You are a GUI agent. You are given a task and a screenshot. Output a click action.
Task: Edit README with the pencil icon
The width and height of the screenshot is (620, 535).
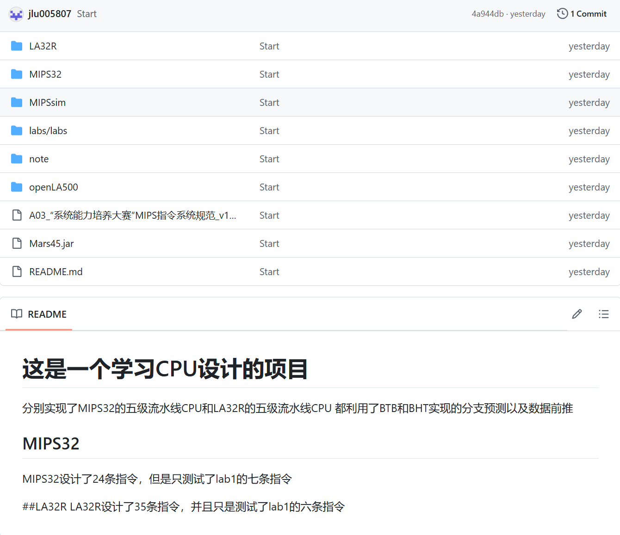(x=577, y=314)
